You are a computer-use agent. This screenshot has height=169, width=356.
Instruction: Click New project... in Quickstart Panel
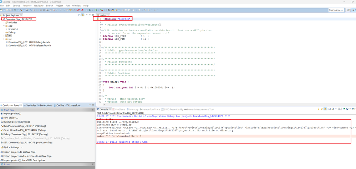pos(9,118)
